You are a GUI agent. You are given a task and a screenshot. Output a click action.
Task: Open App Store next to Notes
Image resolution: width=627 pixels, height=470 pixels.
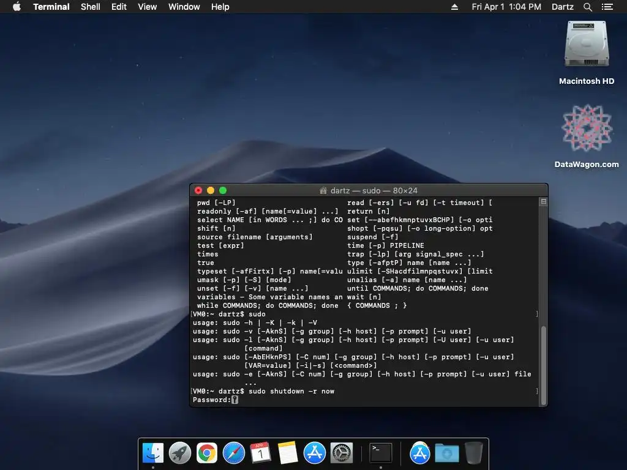click(314, 453)
